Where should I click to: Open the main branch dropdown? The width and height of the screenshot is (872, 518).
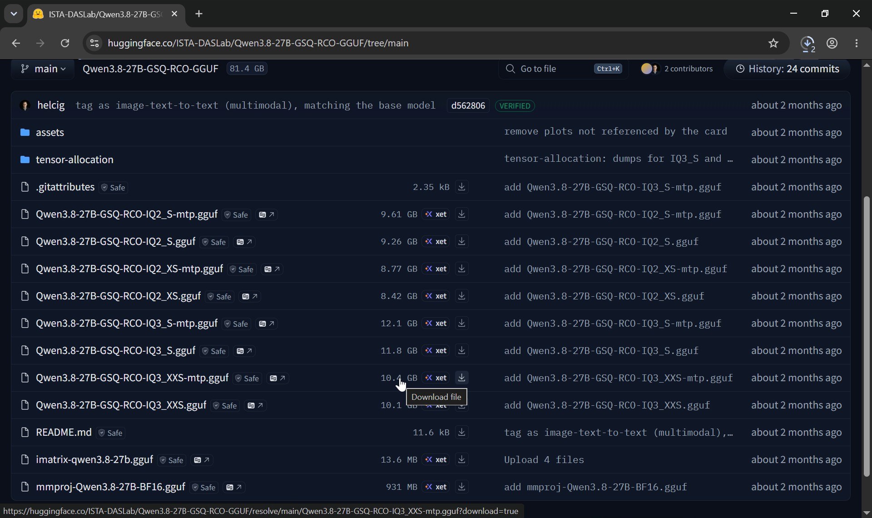(43, 69)
